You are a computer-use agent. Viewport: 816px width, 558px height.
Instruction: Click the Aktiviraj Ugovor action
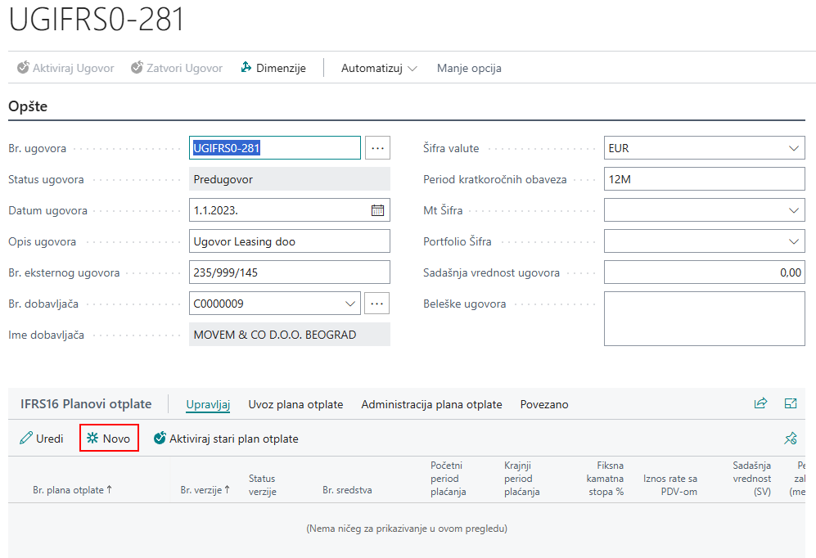(x=65, y=68)
